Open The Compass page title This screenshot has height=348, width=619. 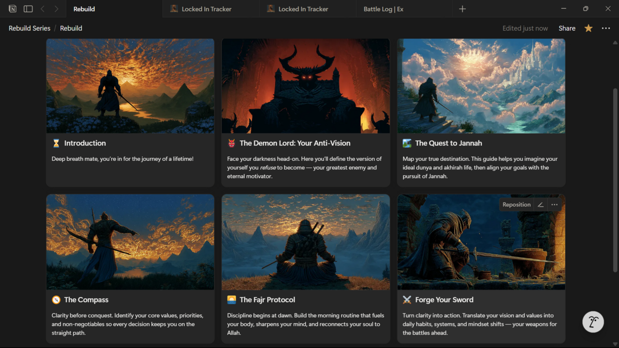[86, 300]
